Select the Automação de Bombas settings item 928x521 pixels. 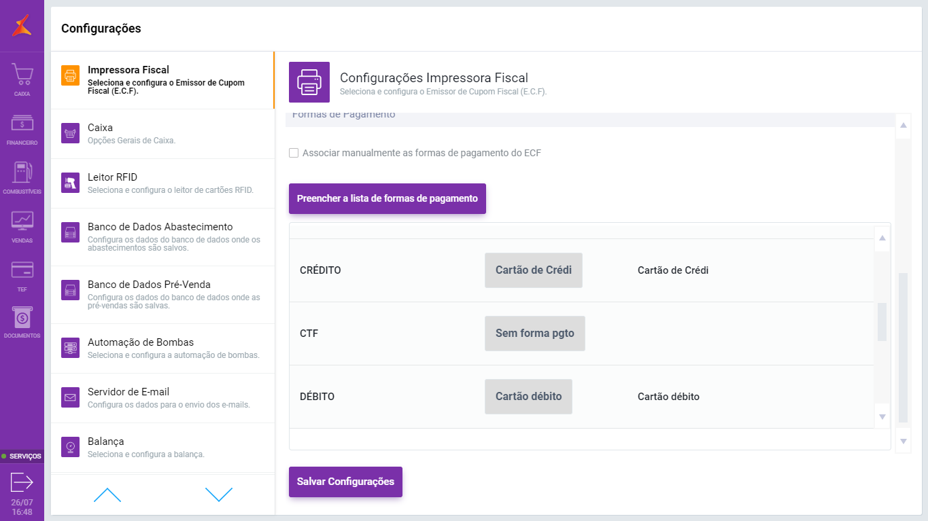(x=163, y=348)
